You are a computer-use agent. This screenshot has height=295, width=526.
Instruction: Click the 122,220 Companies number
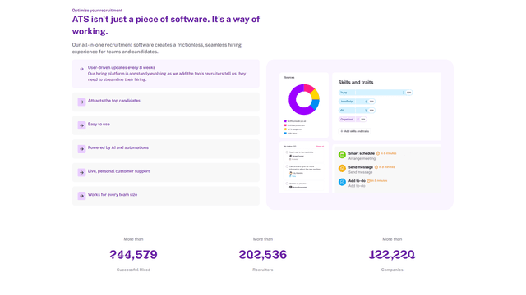(x=392, y=255)
